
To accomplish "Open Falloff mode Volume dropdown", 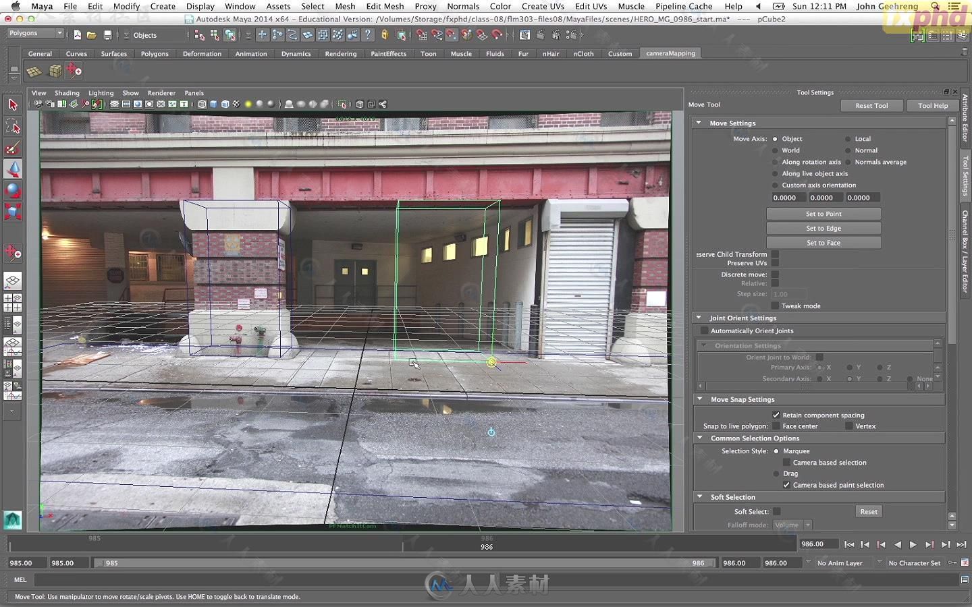I will click(792, 525).
